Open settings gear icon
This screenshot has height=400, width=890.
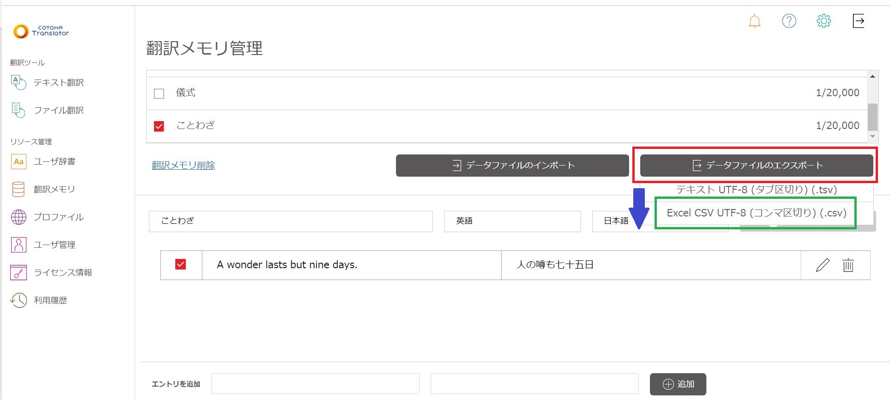point(823,21)
